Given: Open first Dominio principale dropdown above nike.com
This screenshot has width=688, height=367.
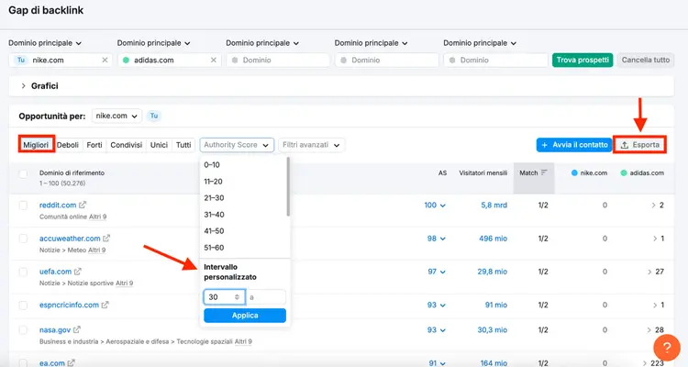Looking at the screenshot, I should pyautogui.click(x=45, y=43).
